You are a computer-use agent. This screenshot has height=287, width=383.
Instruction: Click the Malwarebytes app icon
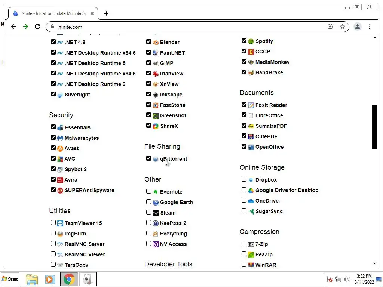pos(60,138)
